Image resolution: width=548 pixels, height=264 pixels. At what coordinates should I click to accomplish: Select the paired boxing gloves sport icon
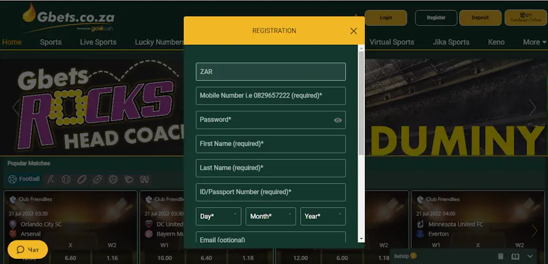(x=145, y=180)
